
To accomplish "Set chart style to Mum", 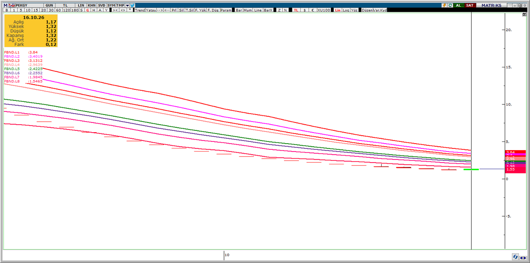I will 248,10.
